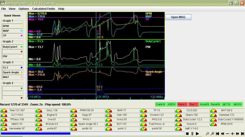
Task: Click the Warm:Y status indicator
Action: (x=182, y=104)
